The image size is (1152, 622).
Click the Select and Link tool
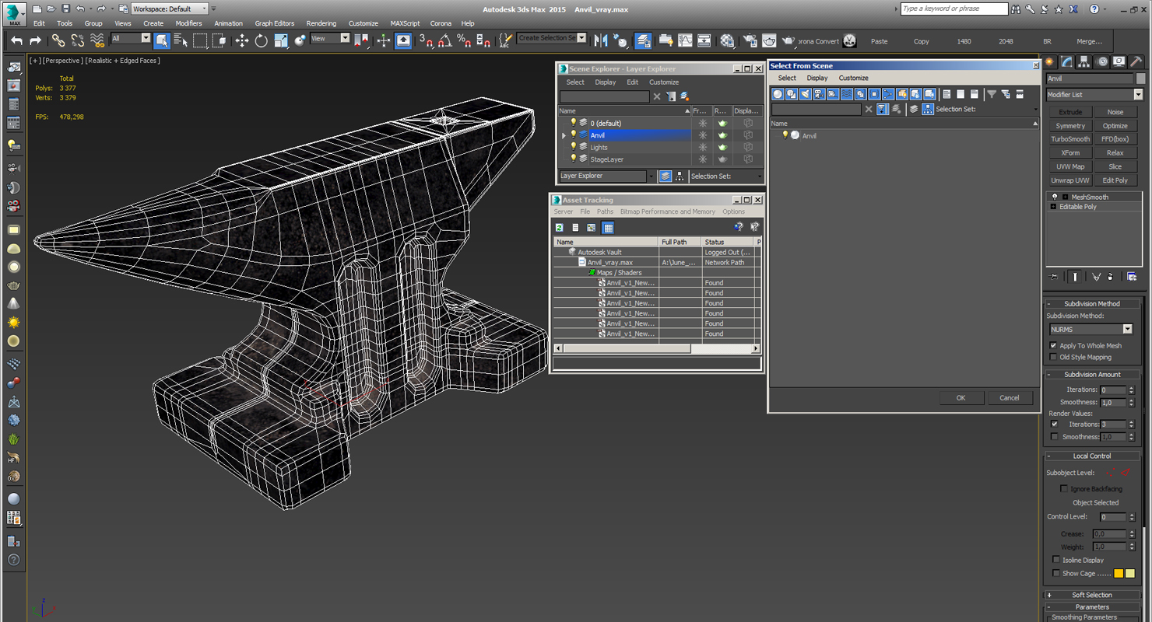[58, 40]
